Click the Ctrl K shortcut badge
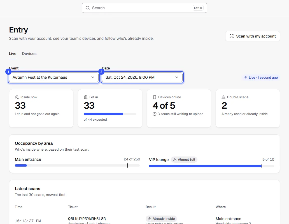Viewport: 289px width, 224px height. [x=198, y=8]
